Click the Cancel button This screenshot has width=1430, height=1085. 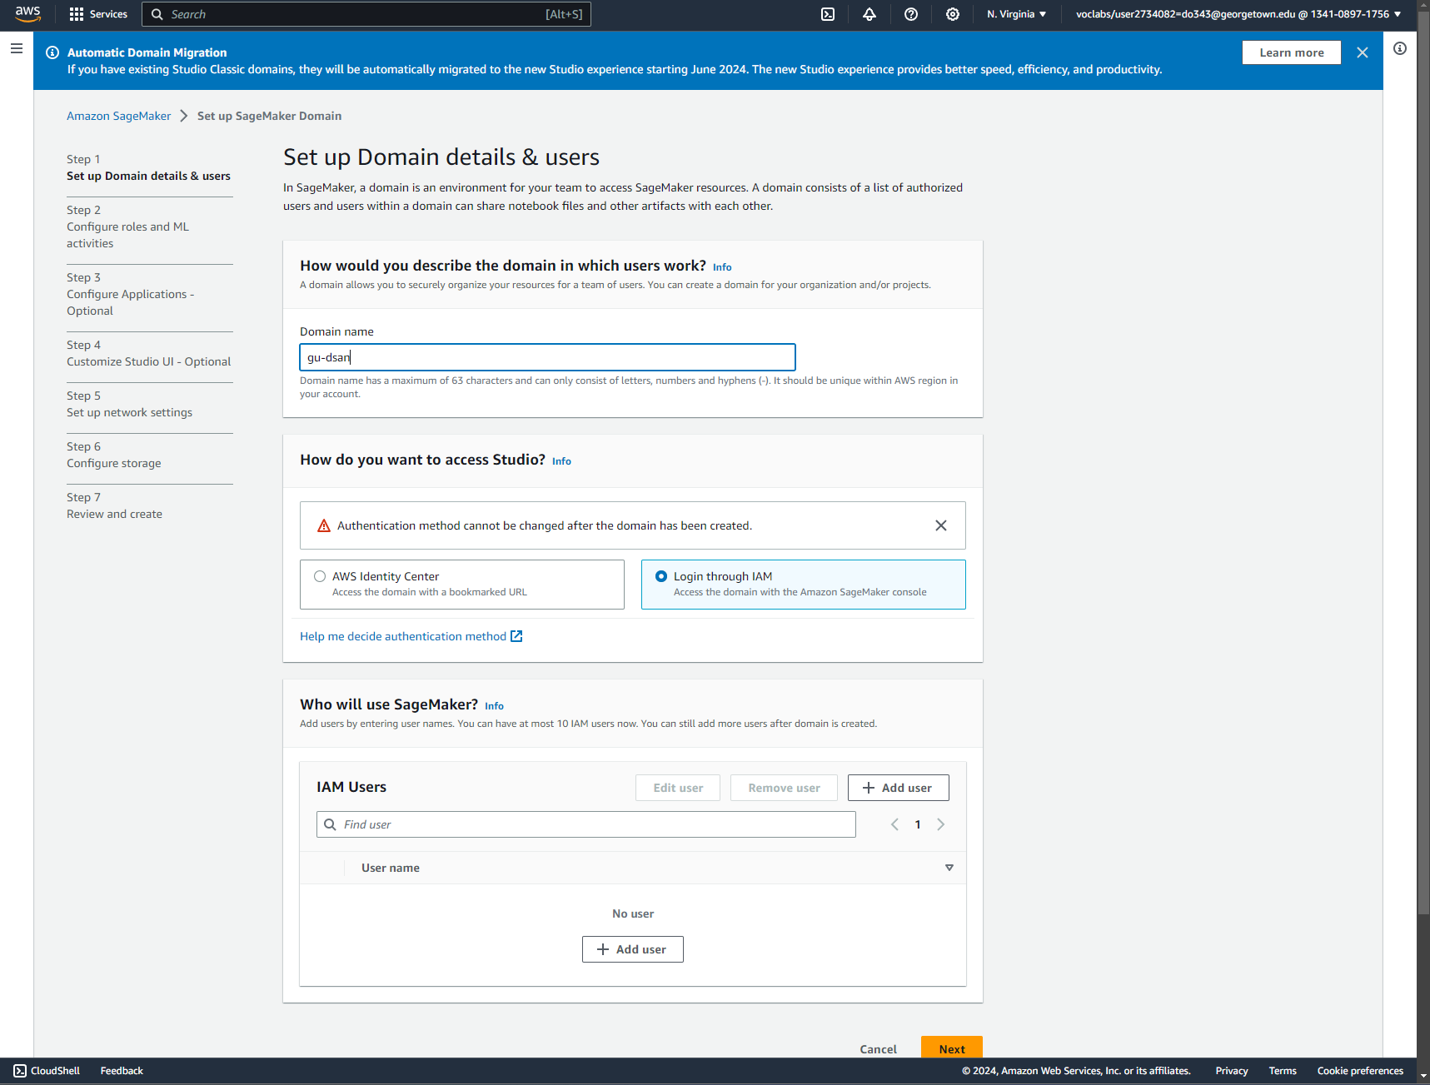coord(879,1048)
